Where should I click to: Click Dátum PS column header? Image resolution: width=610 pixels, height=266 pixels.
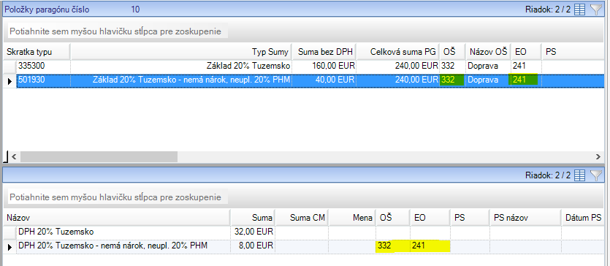(x=582, y=218)
